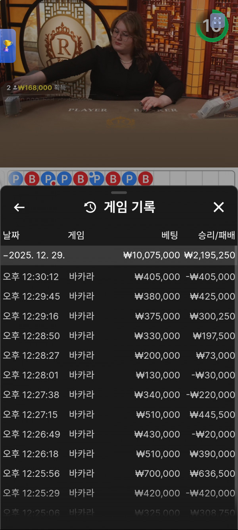Click the countdown timer ring

(x=212, y=26)
